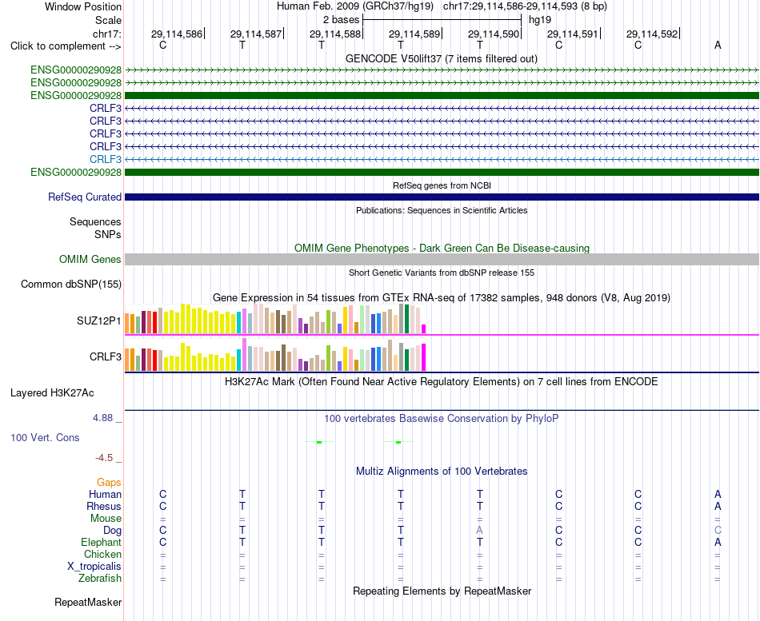
Task: Click the light blue CRLF3 transcript label
Action: coord(105,159)
